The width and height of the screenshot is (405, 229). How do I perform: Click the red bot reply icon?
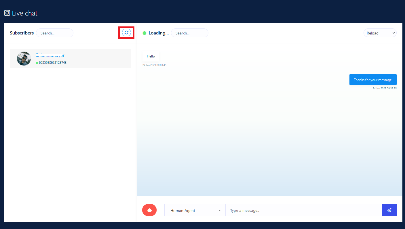[149, 210]
